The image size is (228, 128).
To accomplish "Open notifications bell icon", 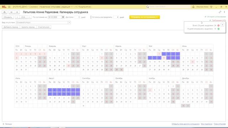I will coord(193,7).
